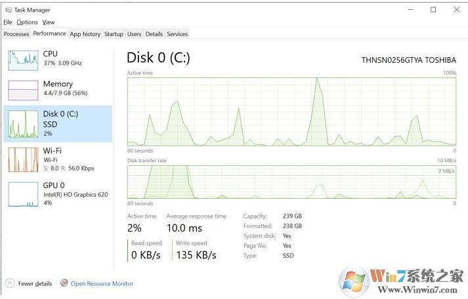Viewport: 468px width, 299px height.
Task: Click the Disk 0 (C:) thumbnail graph
Action: click(23, 124)
